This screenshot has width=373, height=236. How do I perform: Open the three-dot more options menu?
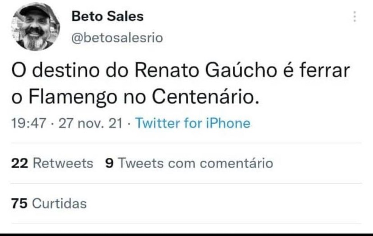click(x=354, y=17)
